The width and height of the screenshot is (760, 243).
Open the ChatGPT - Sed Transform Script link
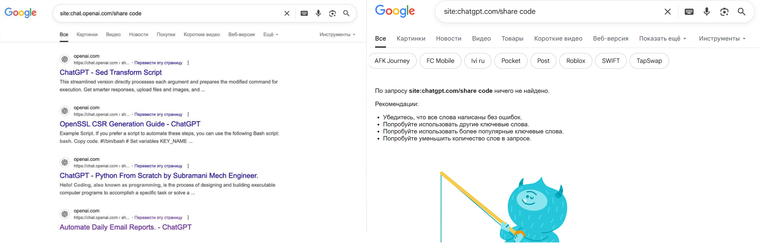pyautogui.click(x=111, y=73)
